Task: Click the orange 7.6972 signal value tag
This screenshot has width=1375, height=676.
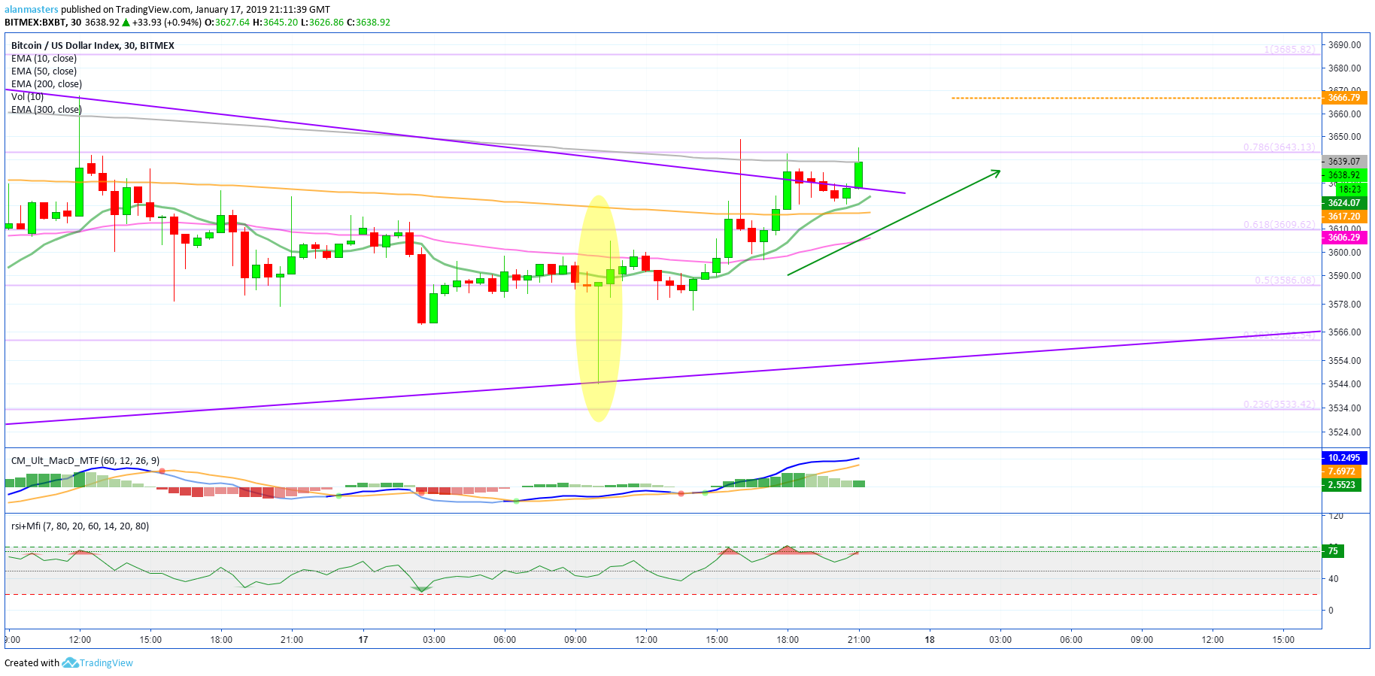Action: [x=1342, y=471]
